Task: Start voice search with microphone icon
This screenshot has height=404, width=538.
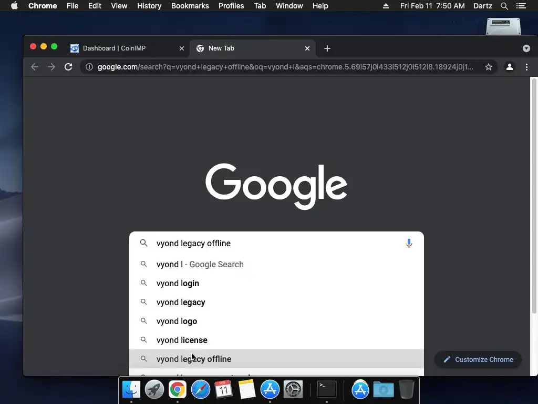Action: [x=409, y=243]
